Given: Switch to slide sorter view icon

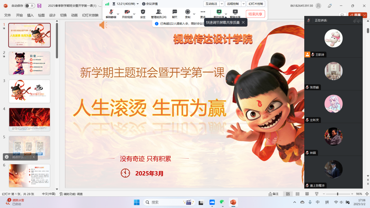Looking at the screenshot, I should (298, 194).
